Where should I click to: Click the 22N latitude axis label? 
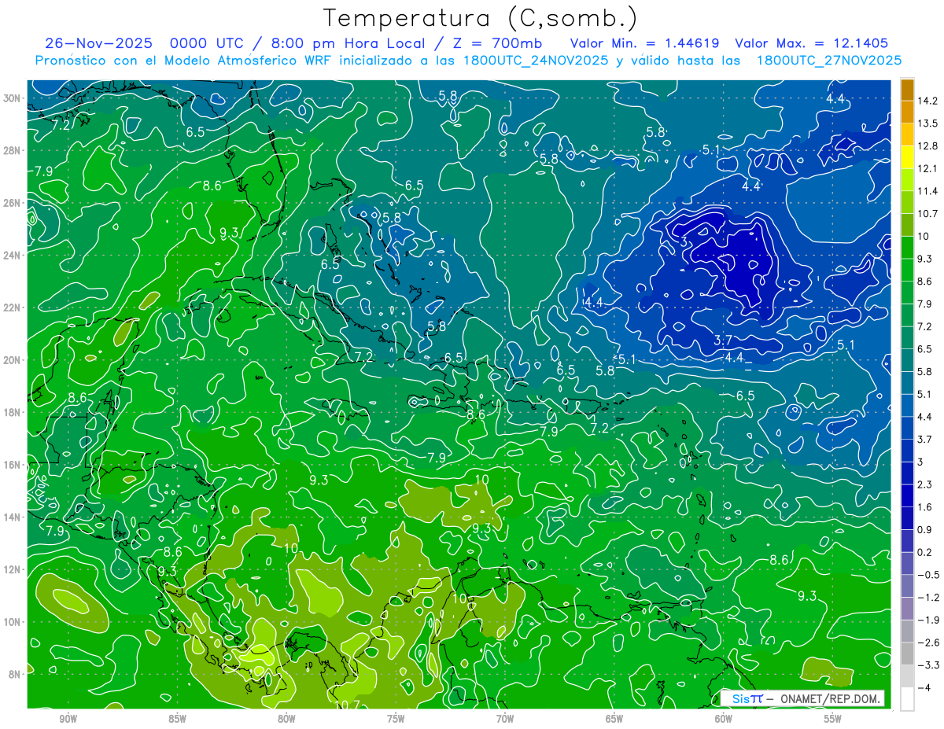tap(13, 307)
